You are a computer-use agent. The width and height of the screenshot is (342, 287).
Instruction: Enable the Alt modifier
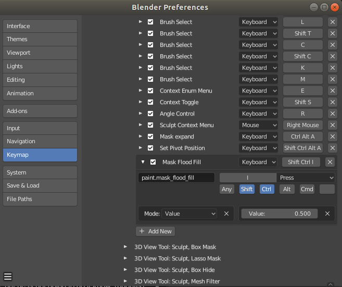click(287, 189)
